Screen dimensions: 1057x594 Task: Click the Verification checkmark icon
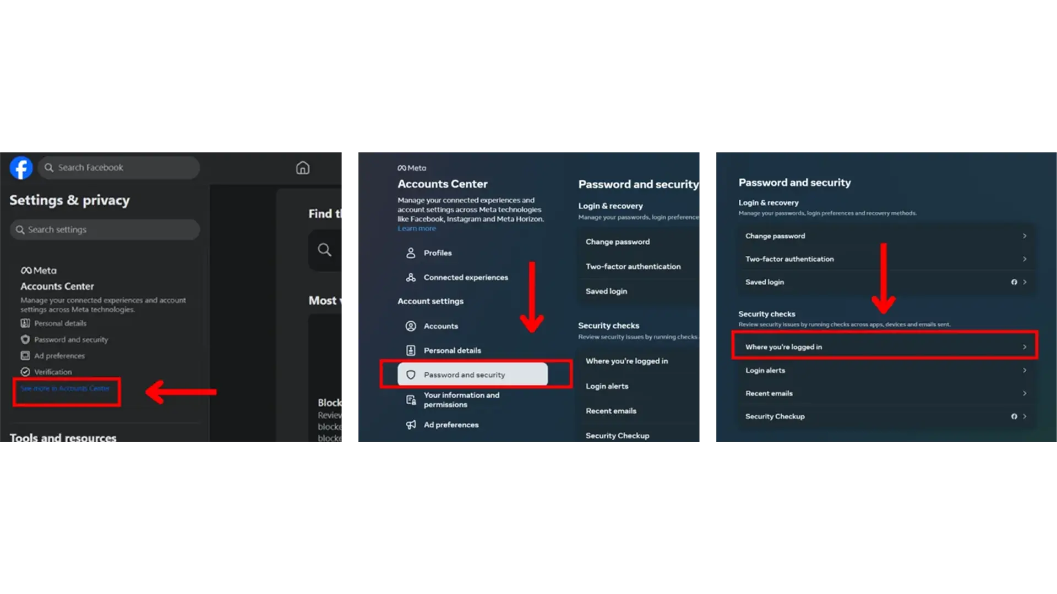(x=25, y=372)
